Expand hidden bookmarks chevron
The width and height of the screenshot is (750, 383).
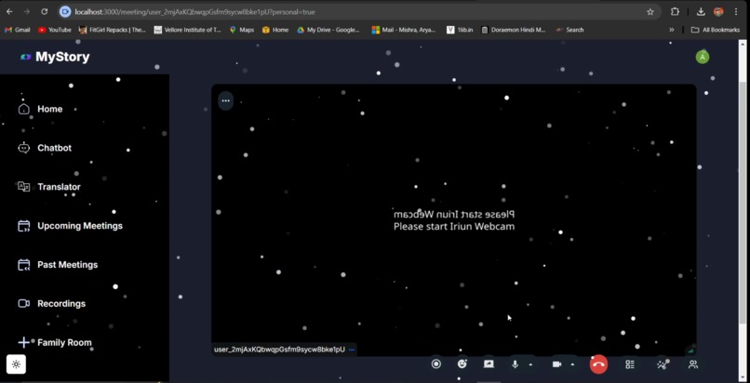(x=672, y=30)
